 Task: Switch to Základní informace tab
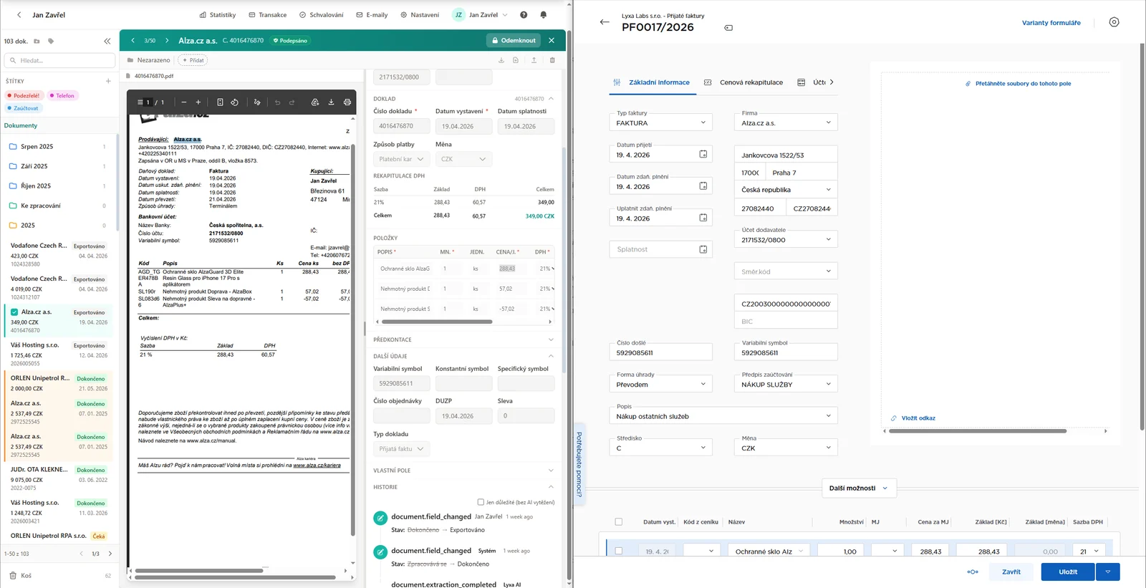(652, 82)
